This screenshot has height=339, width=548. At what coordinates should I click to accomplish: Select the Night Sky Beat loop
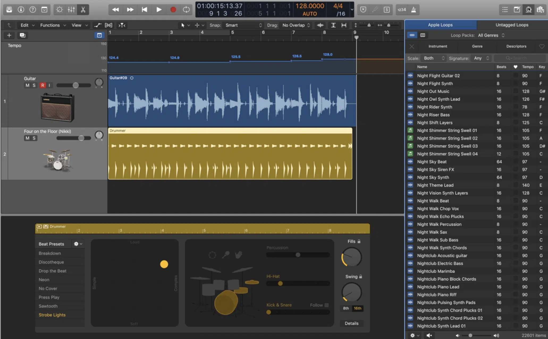click(476, 162)
